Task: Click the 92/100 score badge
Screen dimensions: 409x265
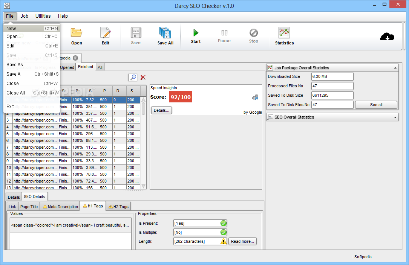Action: coord(181,97)
